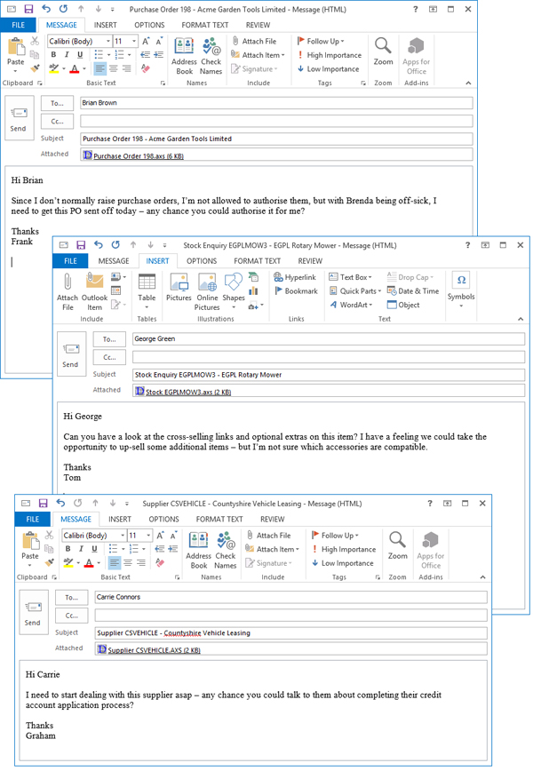The width and height of the screenshot is (533, 771).
Task: Click Outlook Item in Stock Enquiry window
Action: pyautogui.click(x=94, y=292)
